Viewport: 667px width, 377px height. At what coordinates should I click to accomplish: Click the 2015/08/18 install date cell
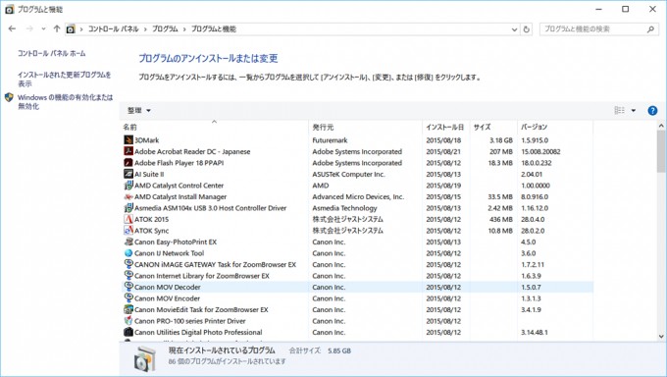pos(443,140)
